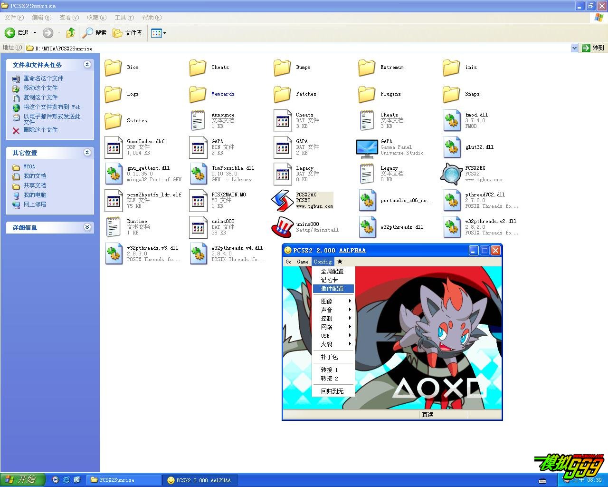Expand the USB submenu in Config
This screenshot has height=487, width=608.
pyautogui.click(x=333, y=335)
